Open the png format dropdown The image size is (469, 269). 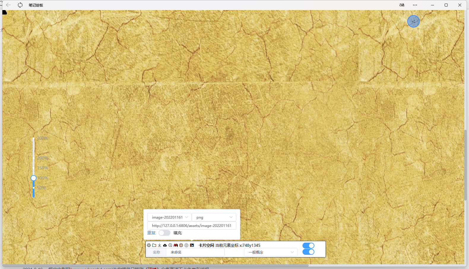tap(214, 217)
